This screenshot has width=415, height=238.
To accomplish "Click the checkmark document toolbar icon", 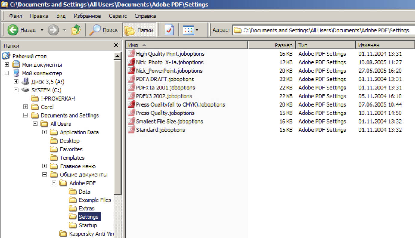I will pyautogui.click(x=169, y=30).
